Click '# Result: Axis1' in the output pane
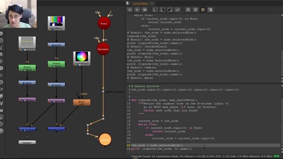 (140, 78)
